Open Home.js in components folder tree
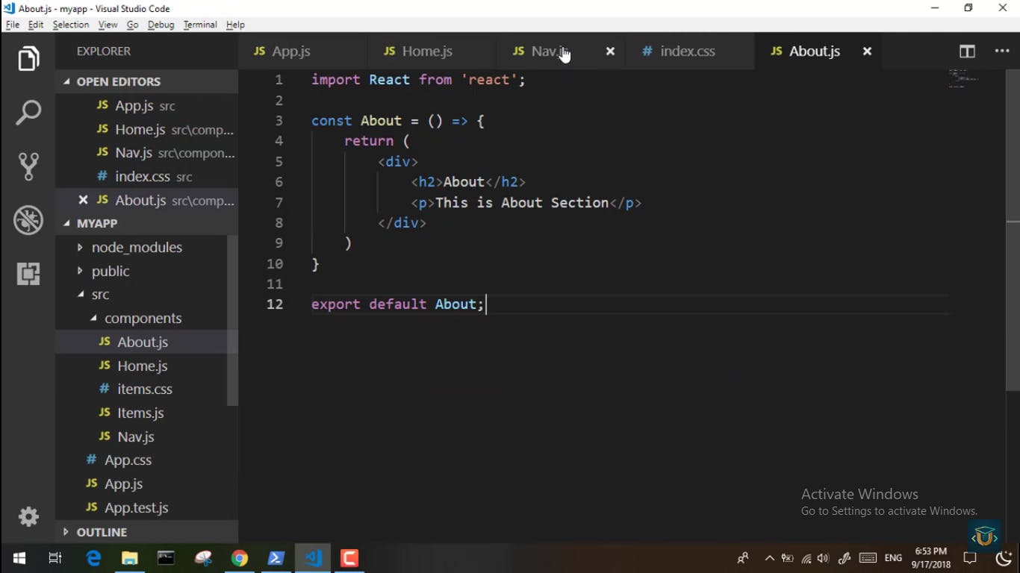The height and width of the screenshot is (573, 1020). click(141, 366)
